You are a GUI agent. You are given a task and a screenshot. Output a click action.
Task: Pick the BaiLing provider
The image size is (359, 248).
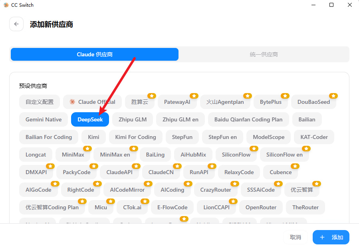[x=155, y=155]
